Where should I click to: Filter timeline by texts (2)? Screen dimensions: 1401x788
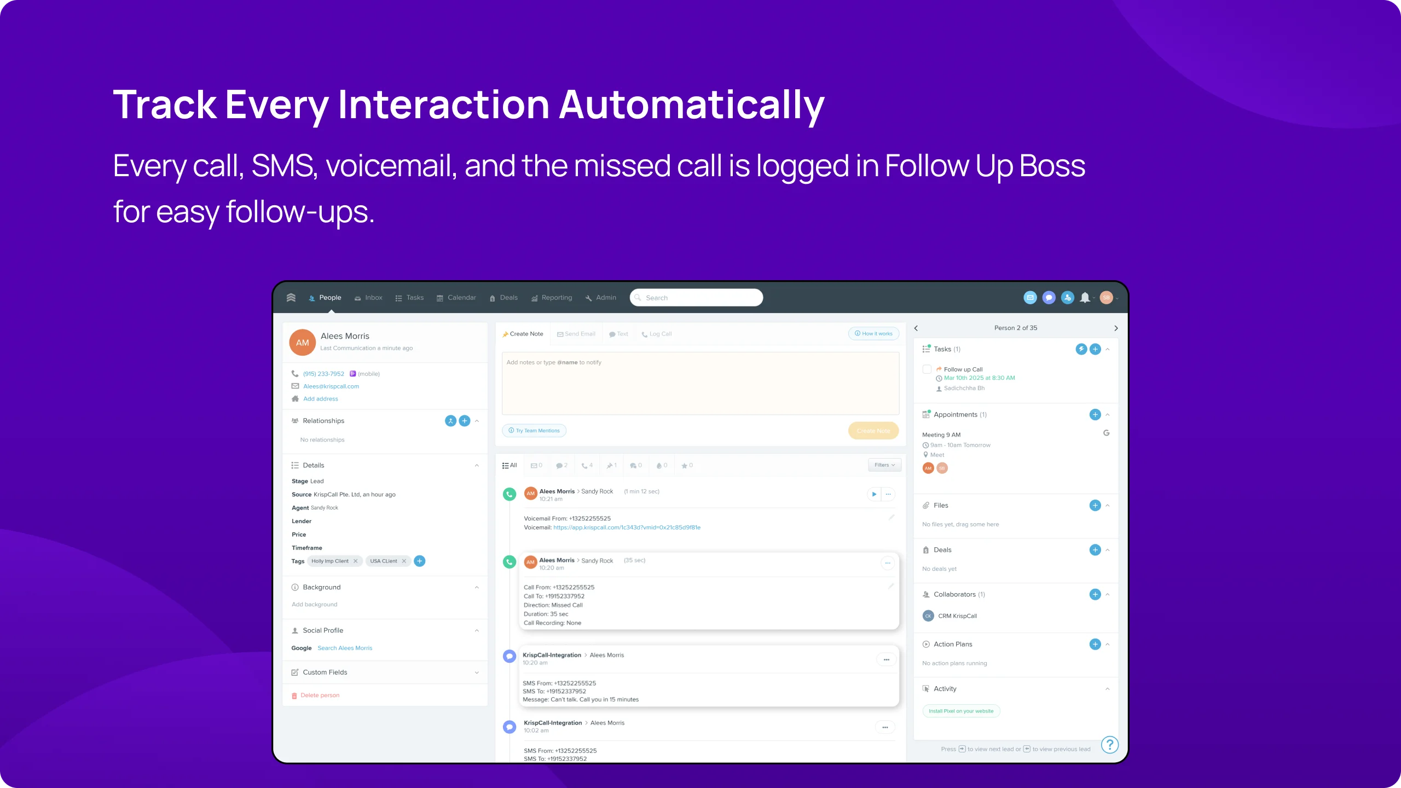[x=561, y=466]
